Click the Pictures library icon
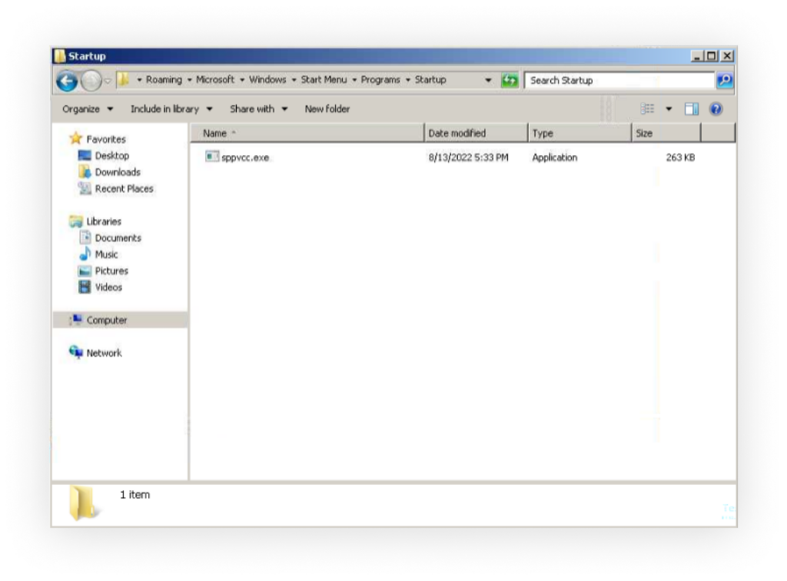The width and height of the screenshot is (787, 581). click(85, 271)
